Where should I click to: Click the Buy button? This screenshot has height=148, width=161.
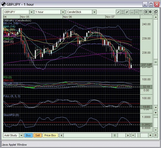coord(28,135)
